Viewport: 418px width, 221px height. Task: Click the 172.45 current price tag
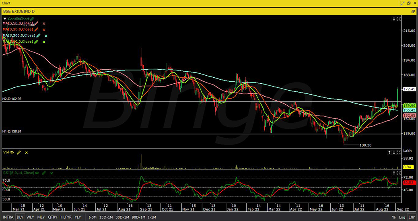pyautogui.click(x=410, y=89)
